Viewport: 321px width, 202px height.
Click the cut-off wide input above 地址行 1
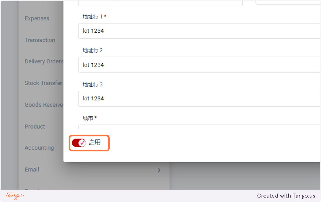tap(160, 3)
